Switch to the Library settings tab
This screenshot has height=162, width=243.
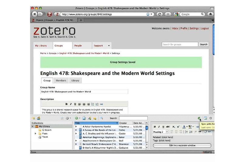click(x=75, y=81)
